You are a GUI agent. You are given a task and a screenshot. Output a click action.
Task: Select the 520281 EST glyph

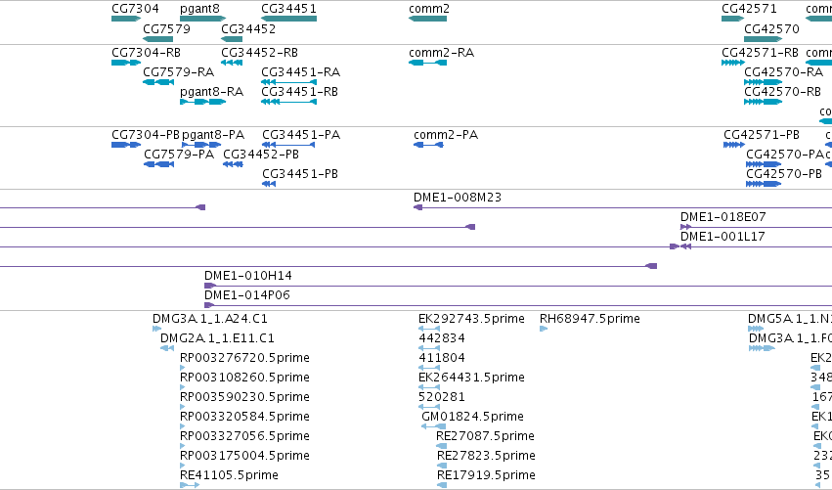[x=429, y=407]
